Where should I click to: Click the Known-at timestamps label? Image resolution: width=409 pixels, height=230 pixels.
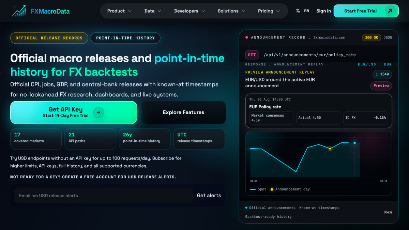click(x=319, y=208)
